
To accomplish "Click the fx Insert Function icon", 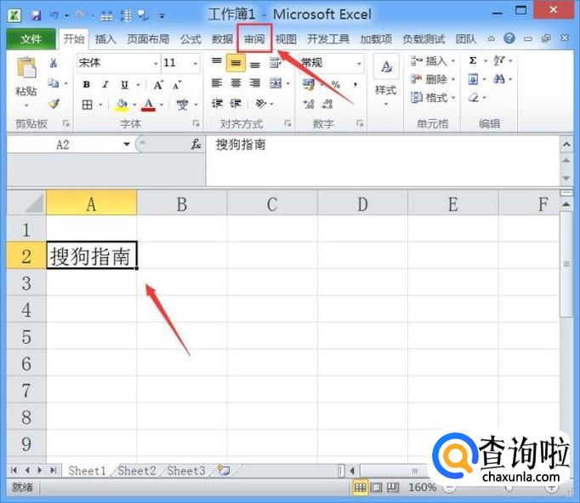I will 196,145.
